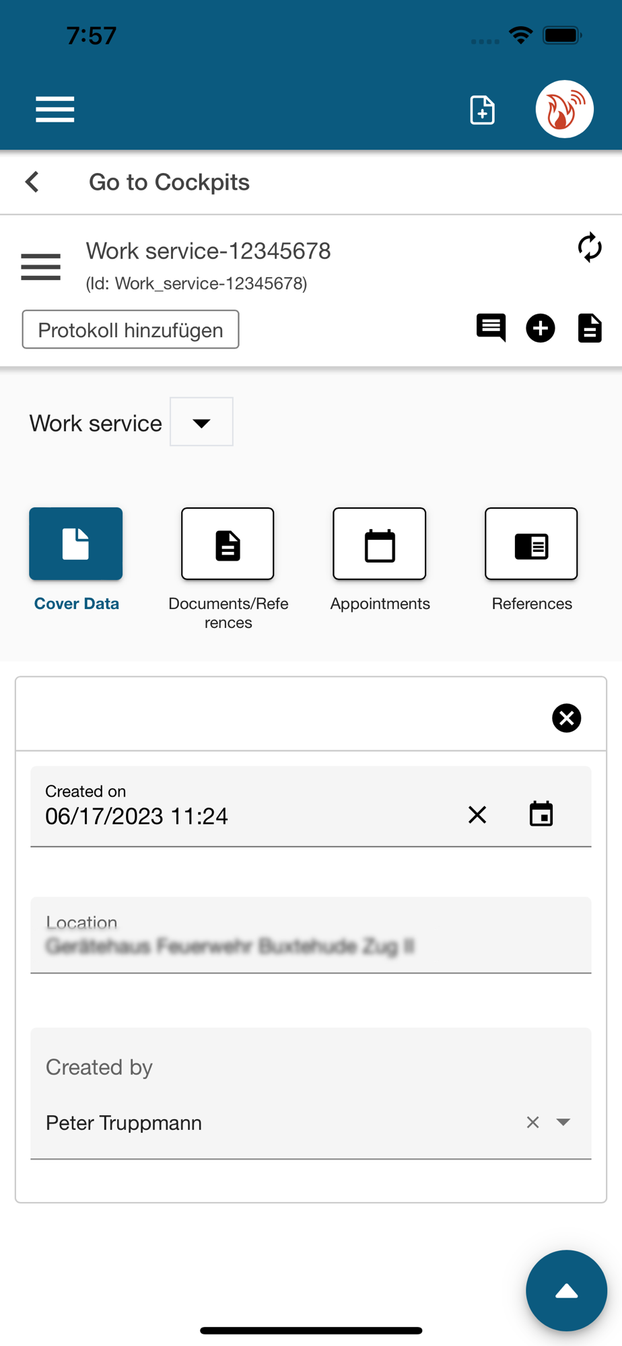
Task: Click the Location field
Action: [x=311, y=935]
